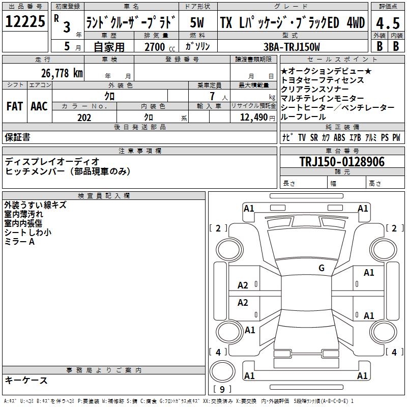Select the overall score 4.5
The height and width of the screenshot is (407, 407).
(388, 23)
